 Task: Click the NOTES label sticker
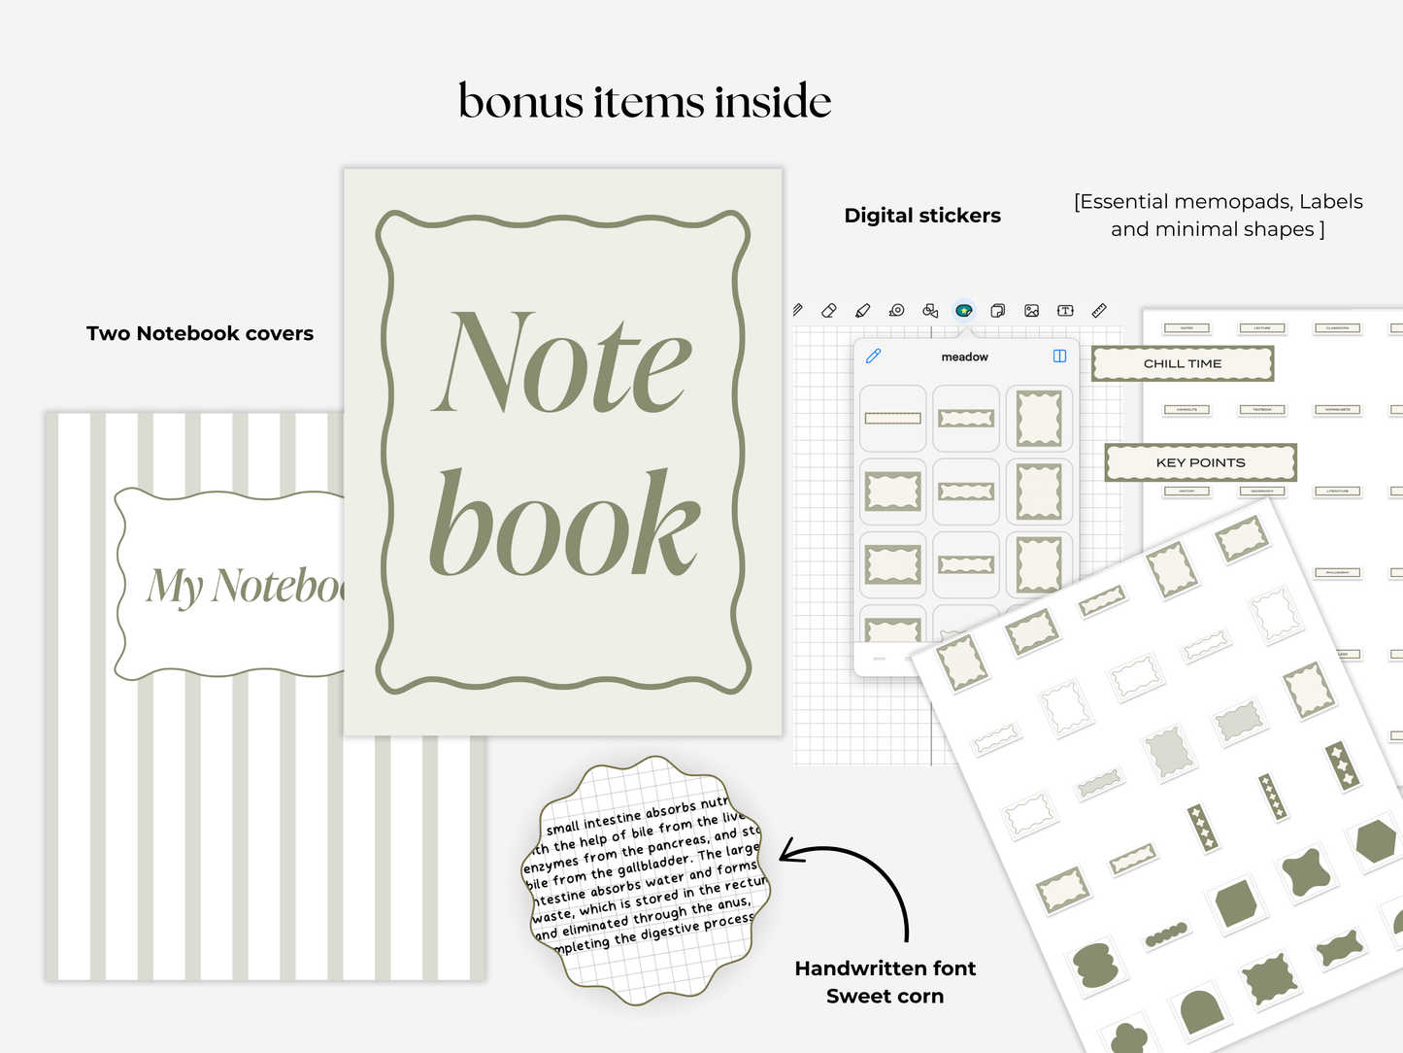(1186, 328)
